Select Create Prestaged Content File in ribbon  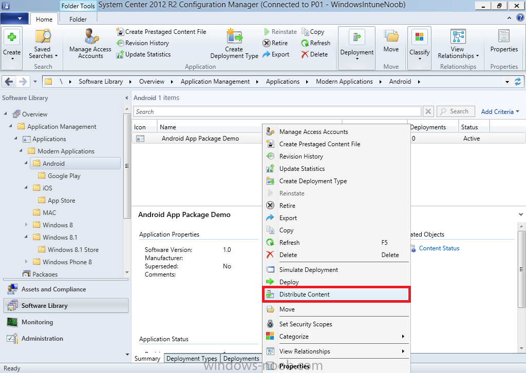(x=161, y=31)
